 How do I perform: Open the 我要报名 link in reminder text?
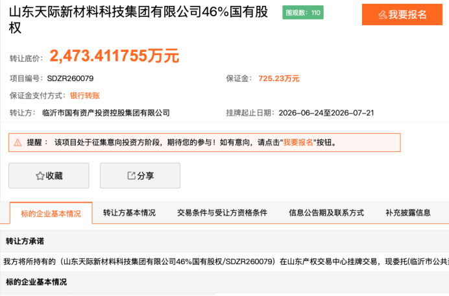[298, 142]
